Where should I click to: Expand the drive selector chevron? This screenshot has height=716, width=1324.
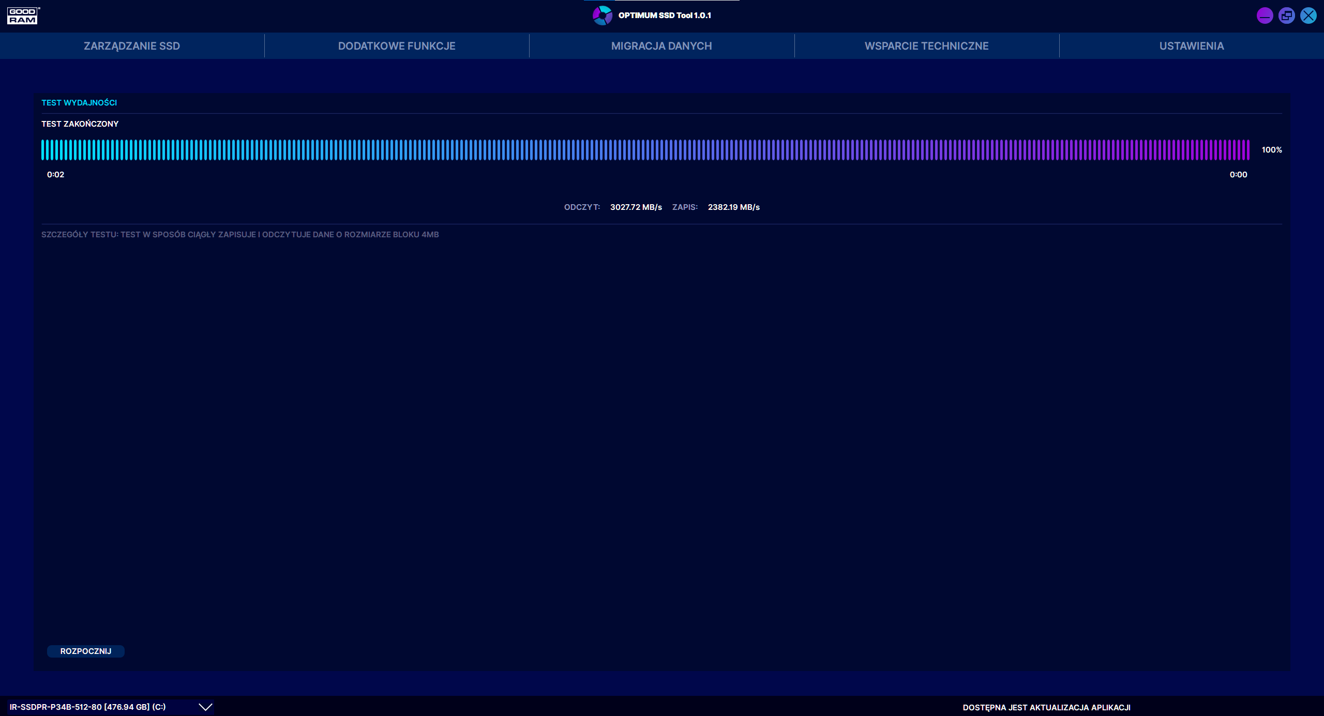205,707
